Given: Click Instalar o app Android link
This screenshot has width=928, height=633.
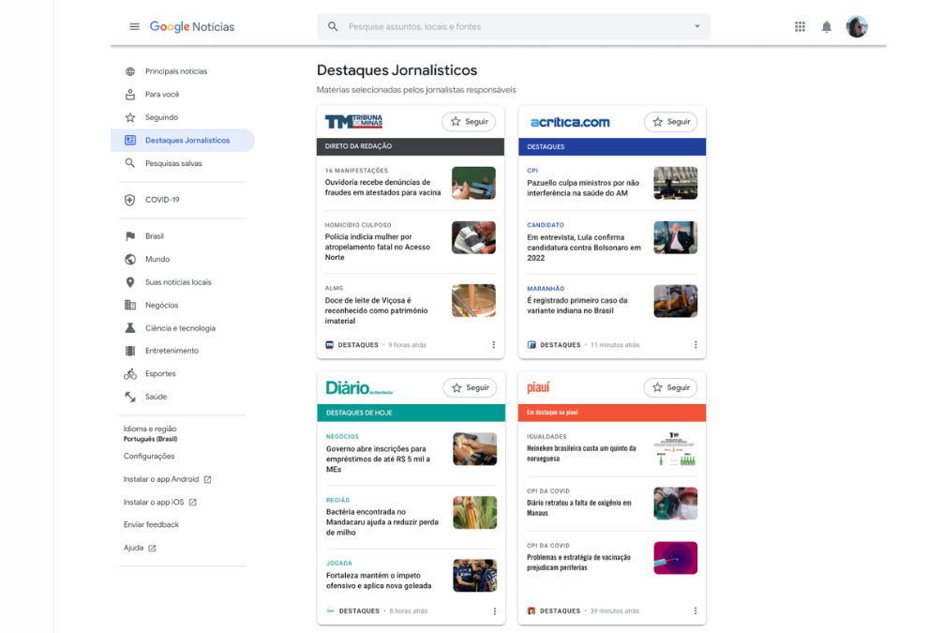Looking at the screenshot, I should (167, 479).
